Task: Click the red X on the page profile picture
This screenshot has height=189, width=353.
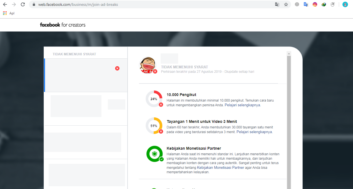Action: [155, 71]
